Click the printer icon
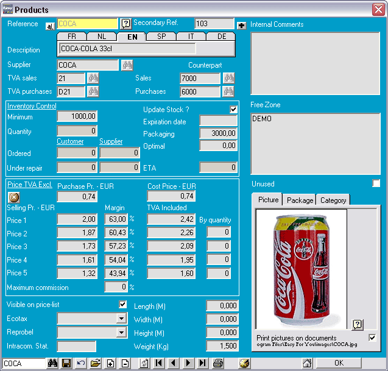This screenshot has width=388, height=371. [218, 364]
